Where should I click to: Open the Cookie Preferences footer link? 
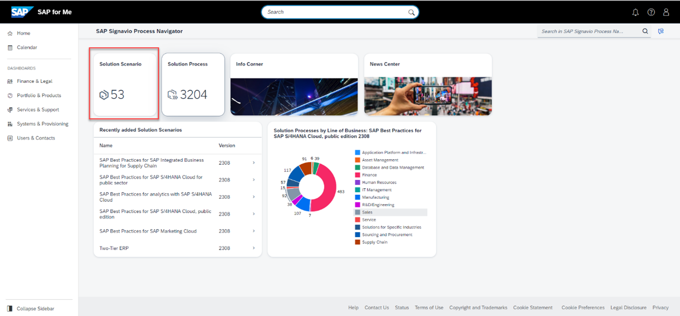click(583, 308)
